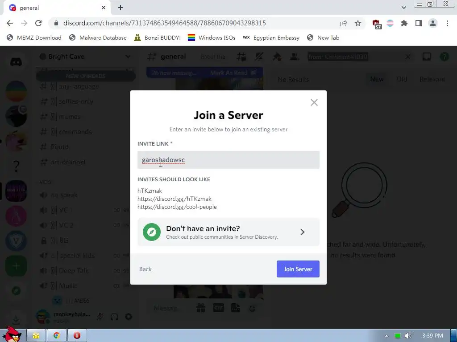Open Chrome three-dot menu
Viewport: 457px width, 342px height.
tap(447, 24)
